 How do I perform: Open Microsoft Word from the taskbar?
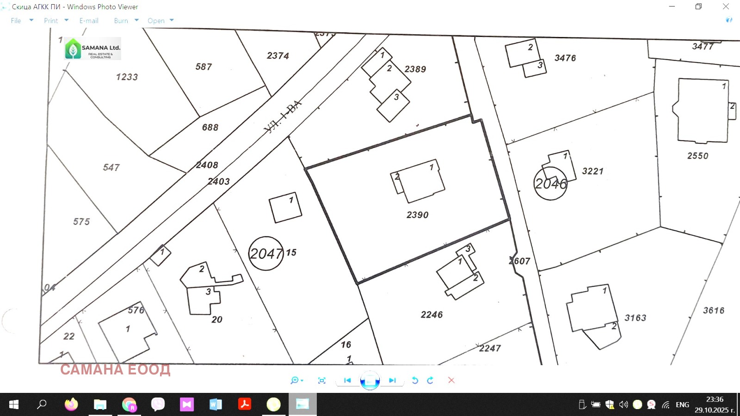click(x=216, y=404)
